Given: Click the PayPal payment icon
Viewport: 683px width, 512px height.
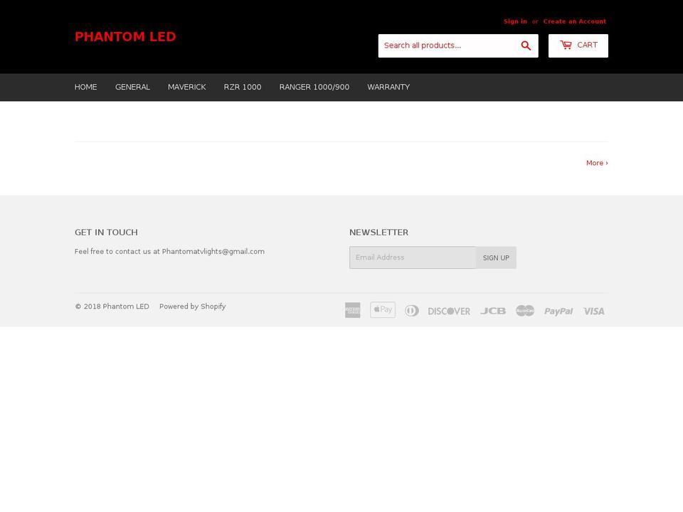Looking at the screenshot, I should 558,311.
